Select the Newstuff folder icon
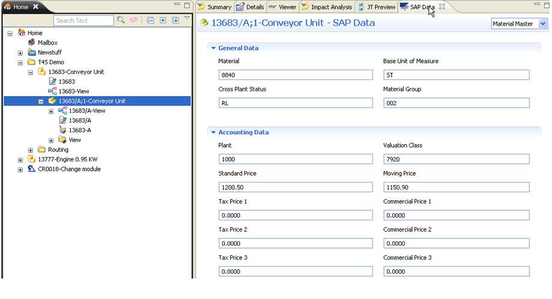The image size is (552, 299). [32, 52]
